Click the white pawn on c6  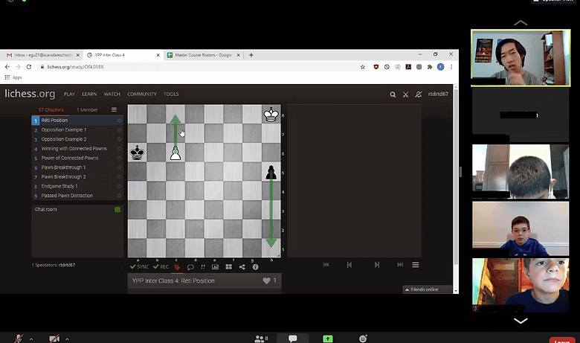click(175, 153)
